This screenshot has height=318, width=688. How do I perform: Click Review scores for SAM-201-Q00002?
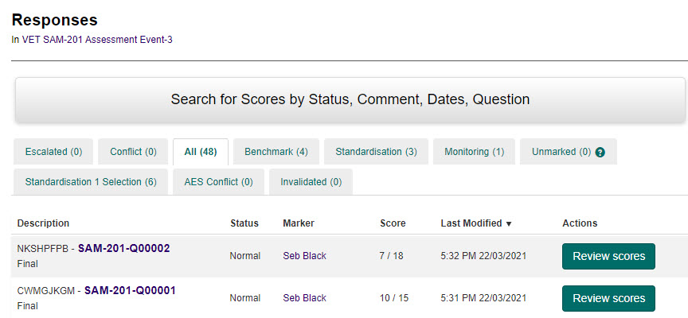coord(608,257)
